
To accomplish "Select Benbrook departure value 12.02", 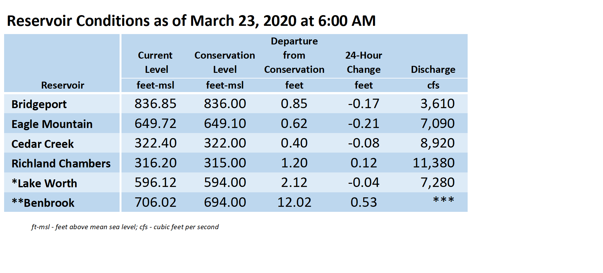I will [294, 202].
